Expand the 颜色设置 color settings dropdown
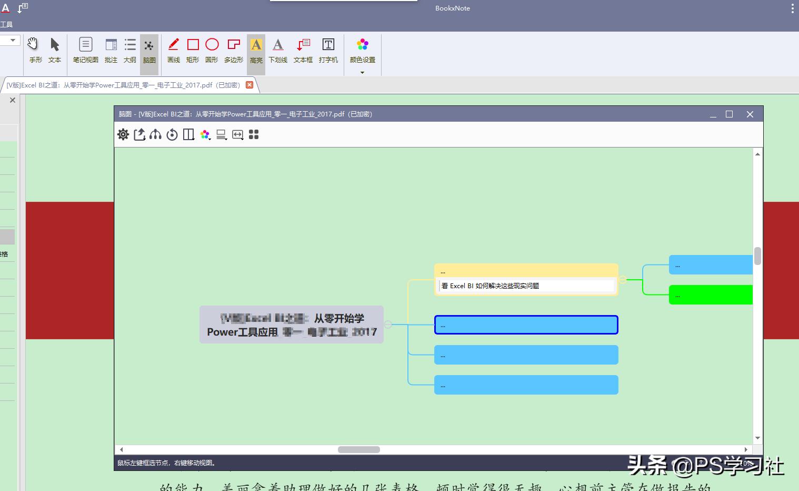The width and height of the screenshot is (799, 491). click(x=362, y=72)
